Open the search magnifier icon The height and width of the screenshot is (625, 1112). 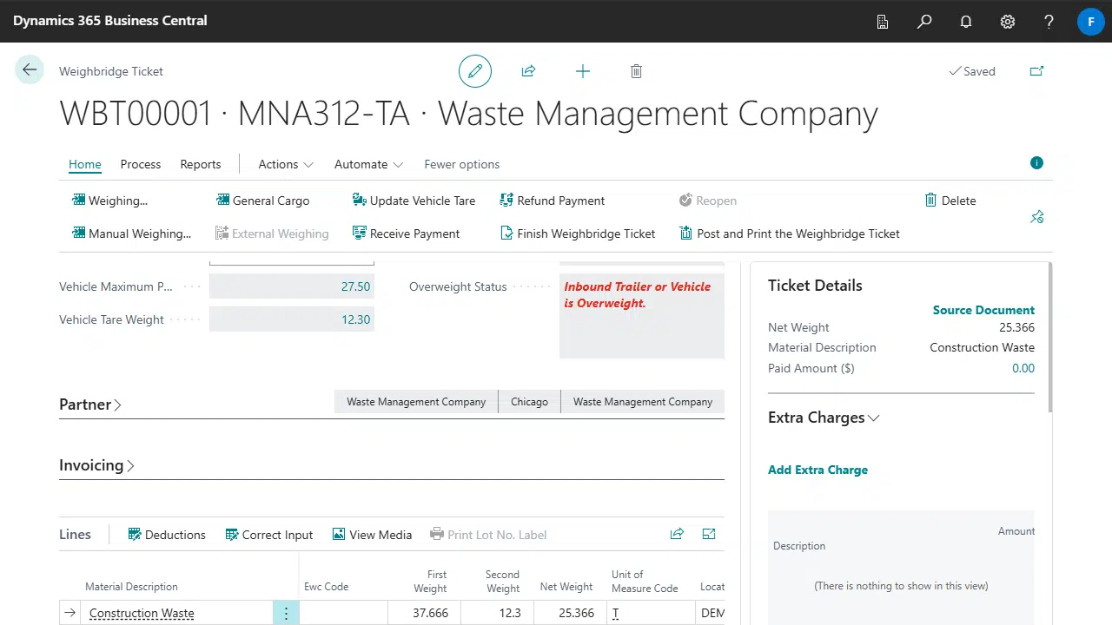924,22
